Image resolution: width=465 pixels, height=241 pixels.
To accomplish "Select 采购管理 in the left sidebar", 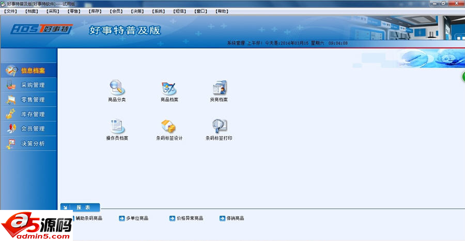I will click(x=28, y=85).
